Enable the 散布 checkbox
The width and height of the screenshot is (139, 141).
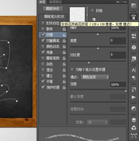[x=43, y=29]
